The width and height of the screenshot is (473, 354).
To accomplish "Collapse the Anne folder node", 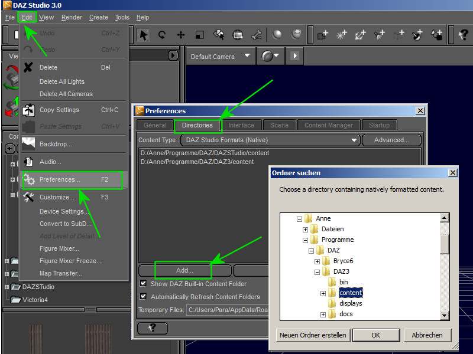I will coord(299,219).
